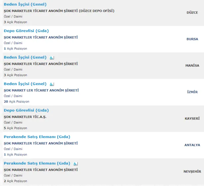Click the disability icon on the Nevşehir listing
Image resolution: width=204 pixels, height=186 pixels.
click(x=76, y=164)
